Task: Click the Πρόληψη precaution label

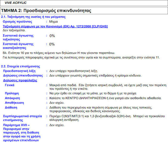Action: click(x=12, y=93)
